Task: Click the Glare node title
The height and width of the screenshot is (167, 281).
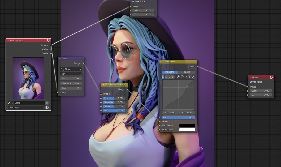Action: click(x=64, y=59)
